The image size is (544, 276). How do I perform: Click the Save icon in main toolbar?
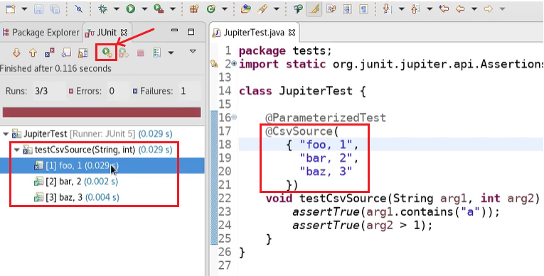pyautogui.click(x=39, y=9)
